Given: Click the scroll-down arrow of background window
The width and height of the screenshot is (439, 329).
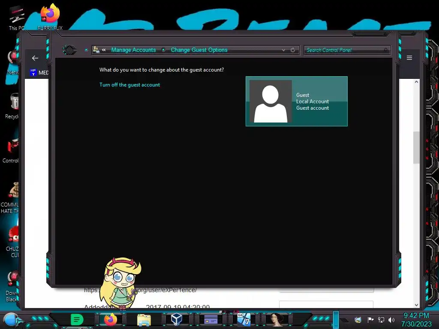Looking at the screenshot, I should click(x=416, y=305).
